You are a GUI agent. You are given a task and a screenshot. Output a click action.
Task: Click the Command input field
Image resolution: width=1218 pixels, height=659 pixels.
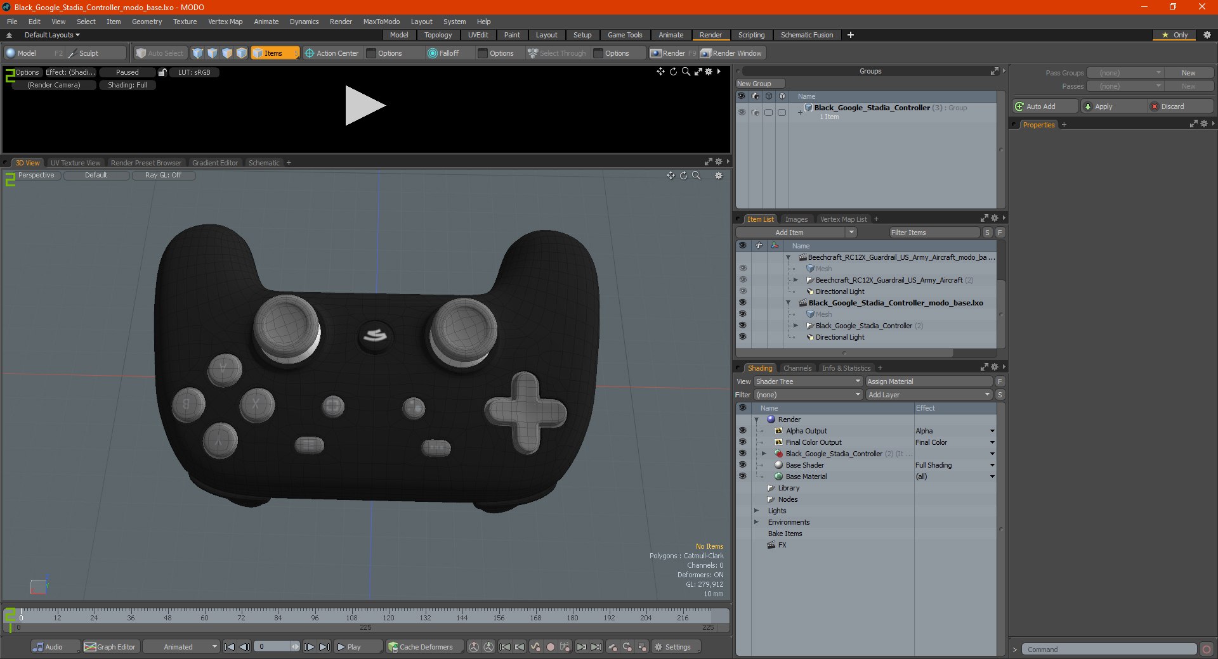click(1109, 649)
